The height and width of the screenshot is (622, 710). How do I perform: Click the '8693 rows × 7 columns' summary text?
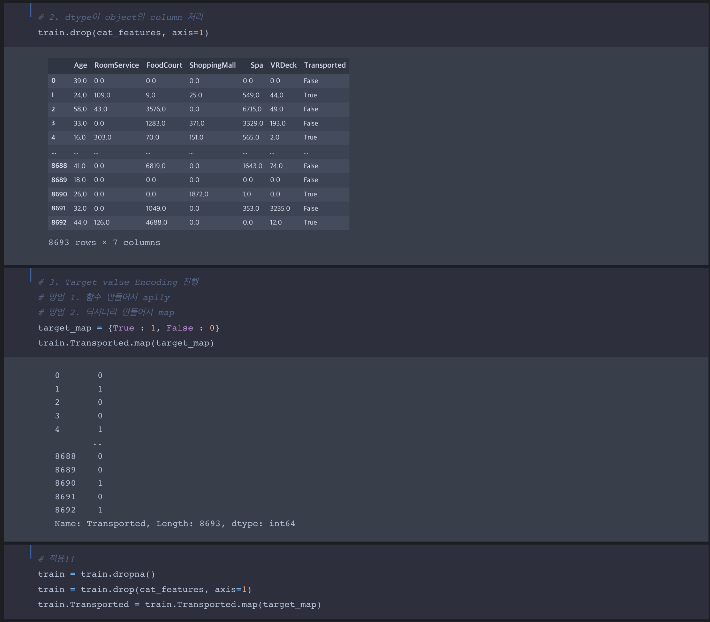pyautogui.click(x=104, y=243)
